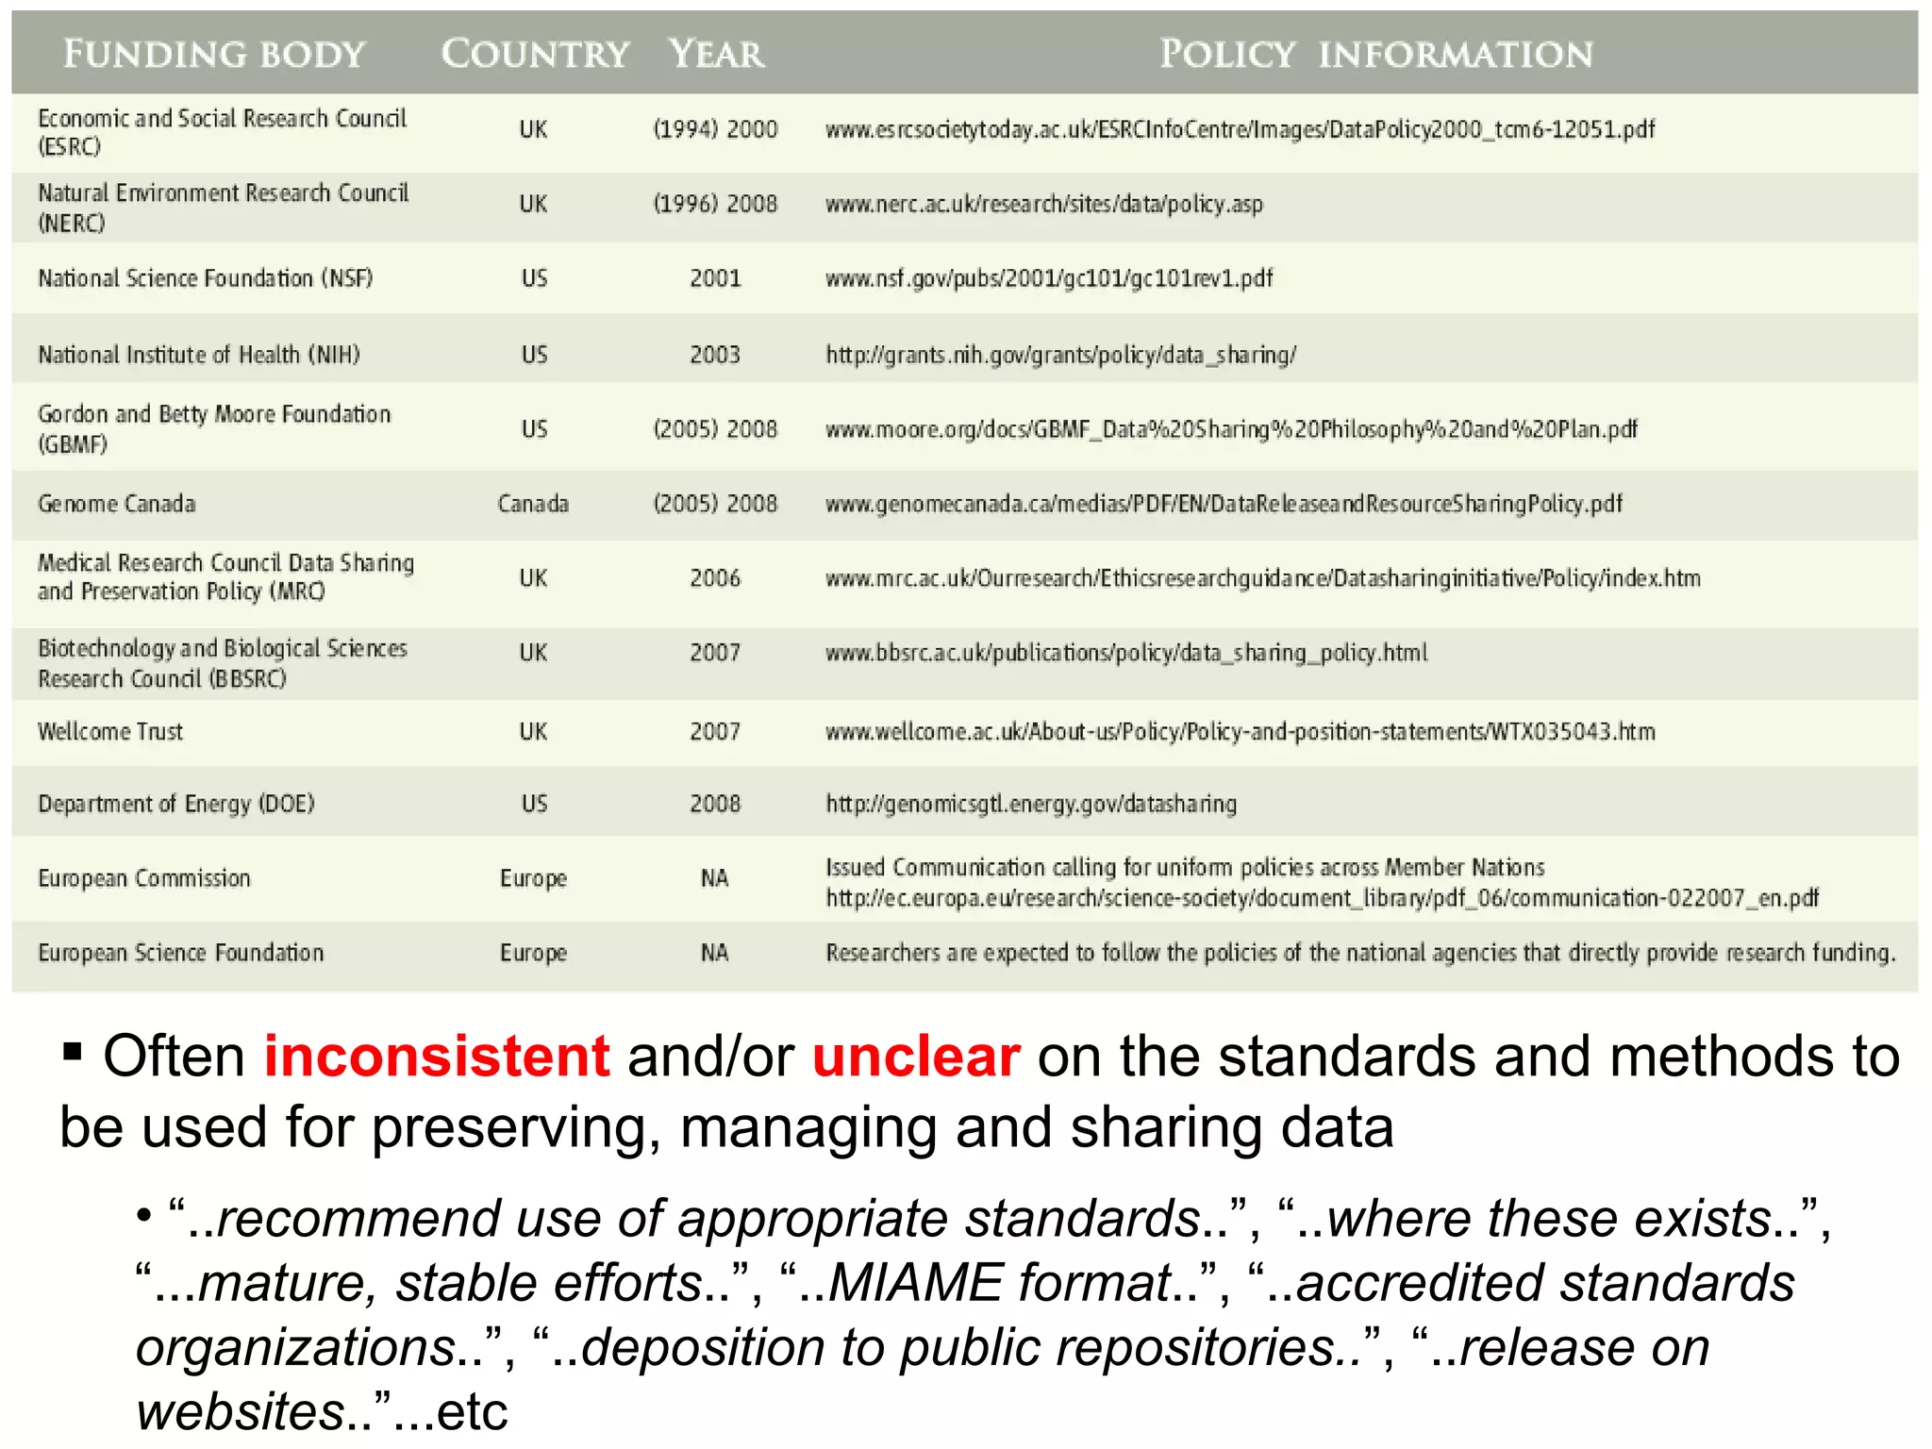The height and width of the screenshot is (1449, 1932).
Task: Select Natural Environment Research Council (NERC) cell
Action: tap(224, 208)
